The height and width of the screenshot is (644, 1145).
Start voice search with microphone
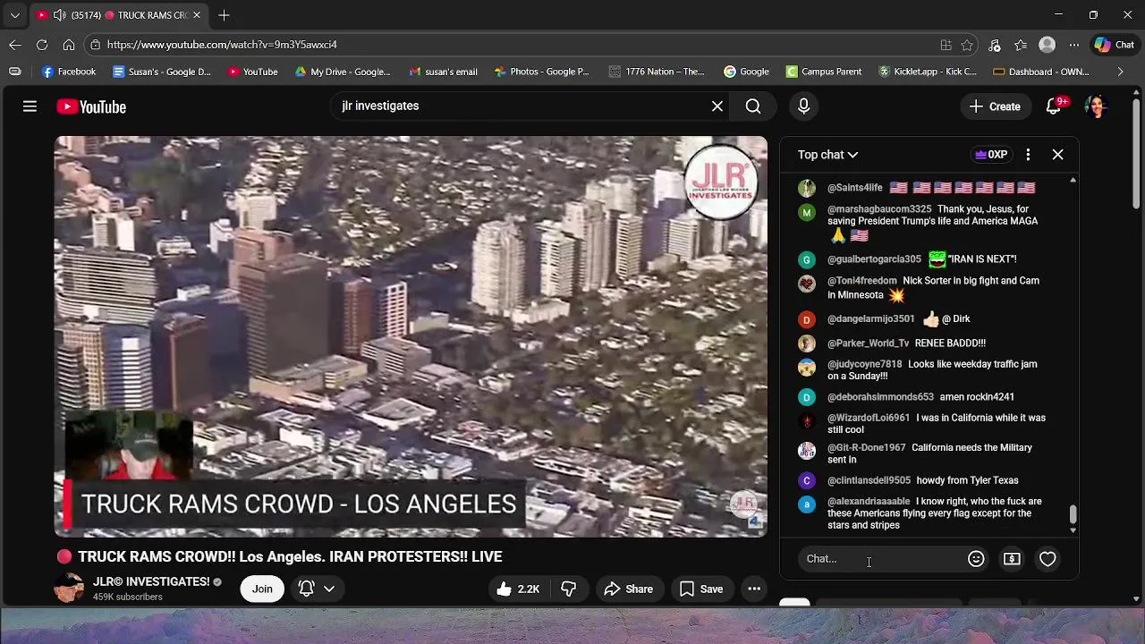(x=803, y=106)
